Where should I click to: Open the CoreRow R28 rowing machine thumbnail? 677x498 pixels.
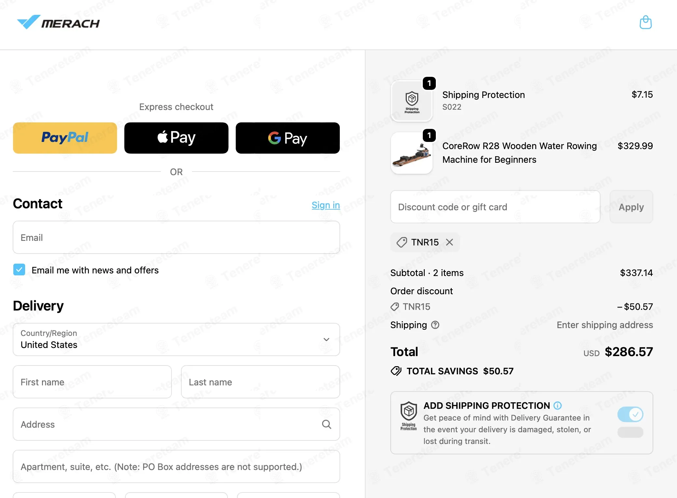(412, 153)
